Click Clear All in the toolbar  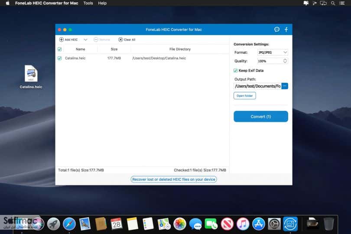click(127, 39)
